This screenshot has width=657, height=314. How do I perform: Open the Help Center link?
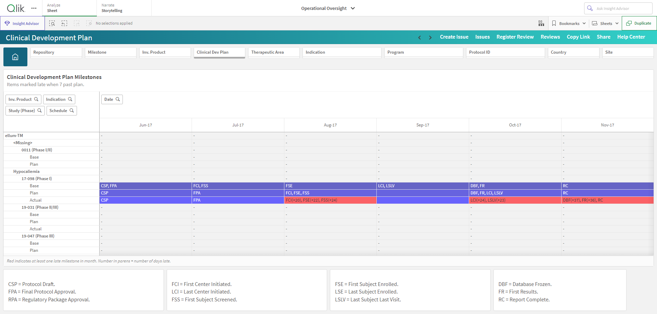(631, 37)
